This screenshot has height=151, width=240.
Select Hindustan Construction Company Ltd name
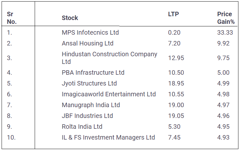109,58
